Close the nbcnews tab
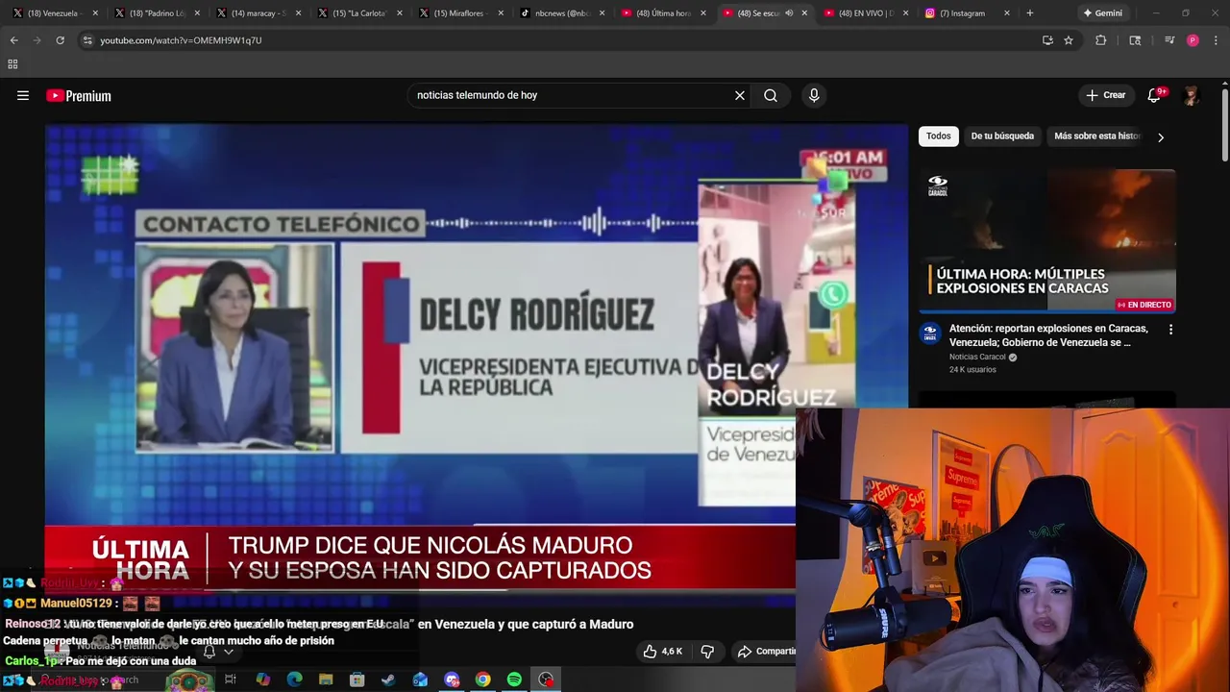The width and height of the screenshot is (1230, 692). coord(602,13)
